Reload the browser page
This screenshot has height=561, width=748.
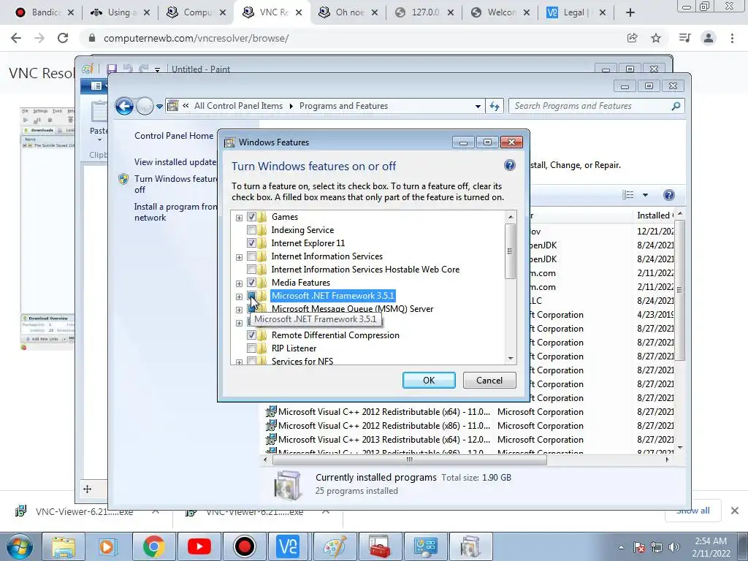point(63,38)
